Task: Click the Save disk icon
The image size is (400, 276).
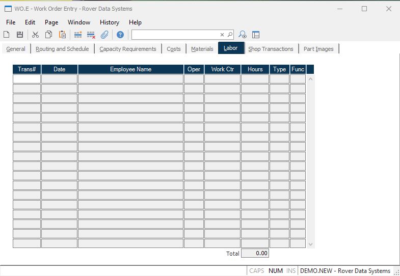Action: pyautogui.click(x=20, y=35)
